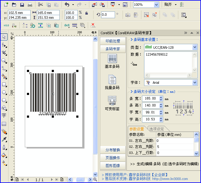Open the 批量条码 batch barcode tool
This screenshot has height=183, width=201.
pyautogui.click(x=112, y=82)
